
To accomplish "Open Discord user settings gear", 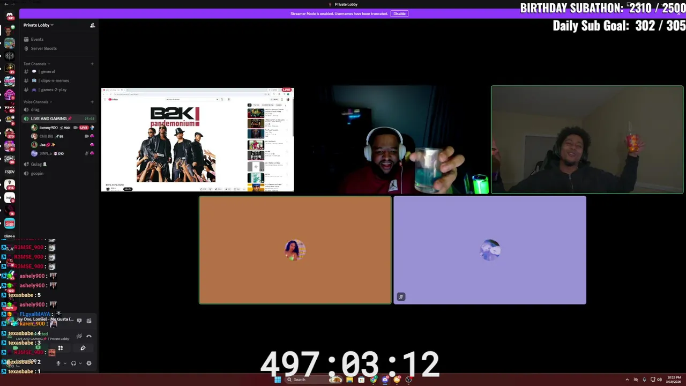I will pyautogui.click(x=89, y=363).
